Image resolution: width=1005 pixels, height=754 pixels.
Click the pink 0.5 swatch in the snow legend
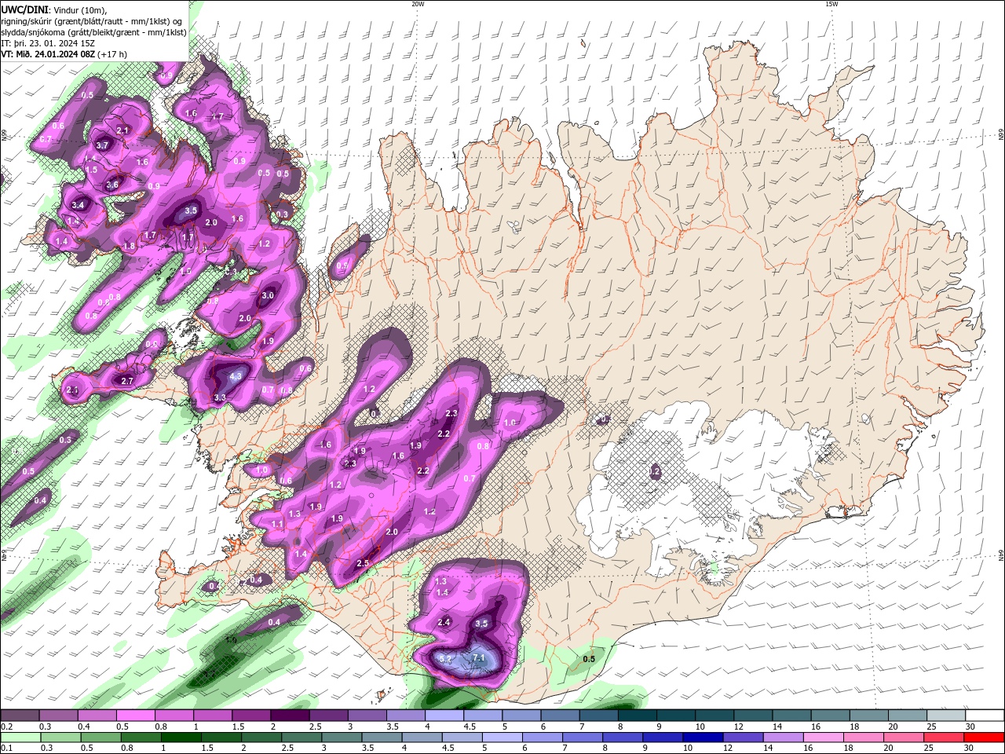[x=135, y=716]
